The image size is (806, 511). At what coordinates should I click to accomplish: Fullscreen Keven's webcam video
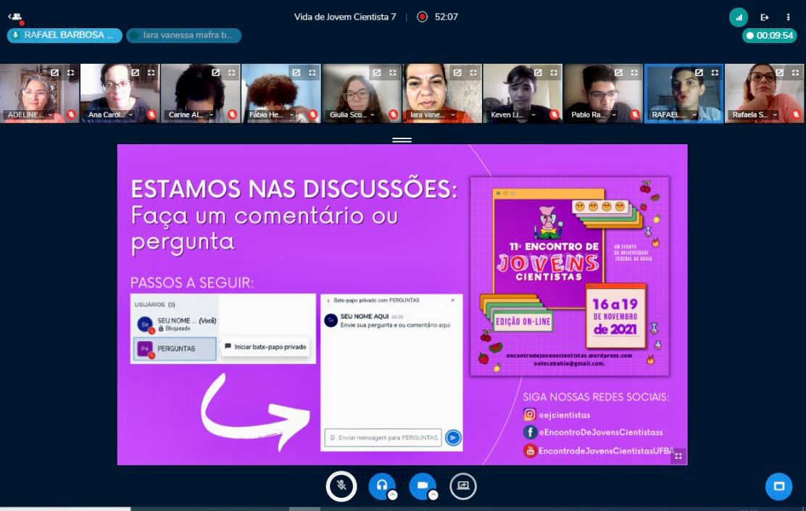[554, 72]
